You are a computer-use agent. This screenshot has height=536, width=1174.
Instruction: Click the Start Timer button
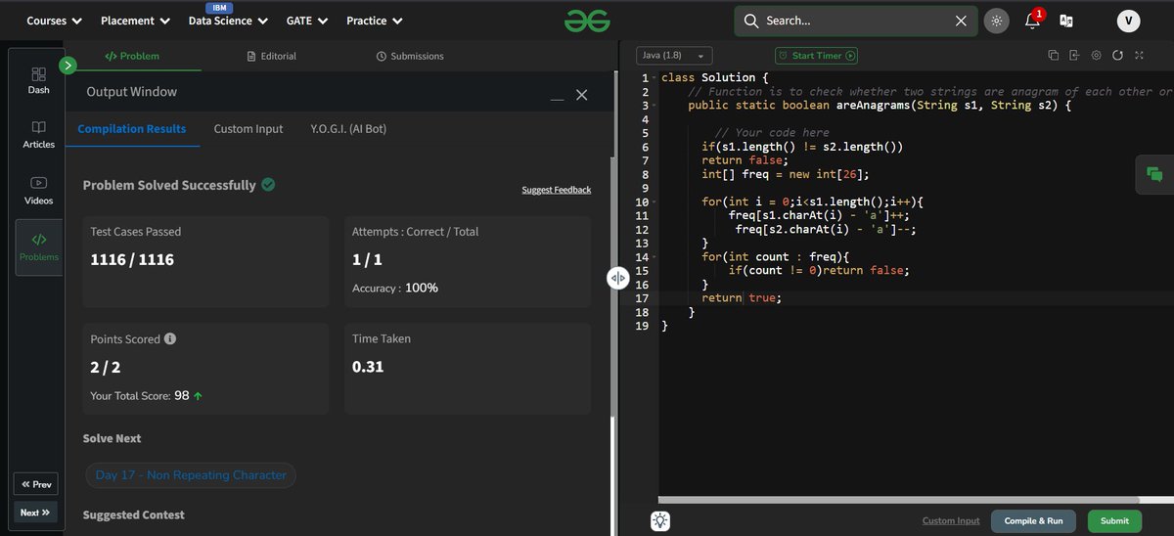pyautogui.click(x=817, y=56)
